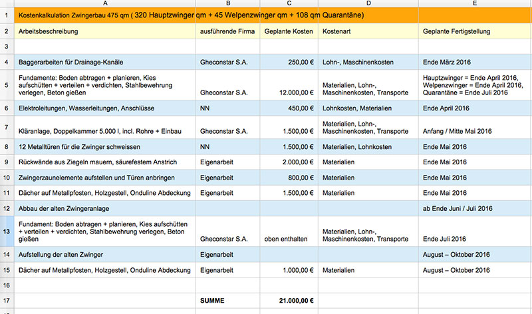Select row 13 header
The height and width of the screenshot is (314, 532).
pos(7,232)
